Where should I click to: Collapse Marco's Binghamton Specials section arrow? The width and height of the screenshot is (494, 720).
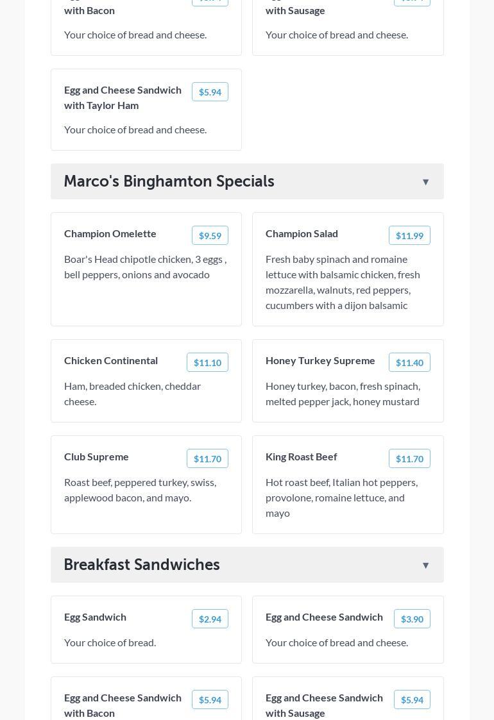[425, 182]
